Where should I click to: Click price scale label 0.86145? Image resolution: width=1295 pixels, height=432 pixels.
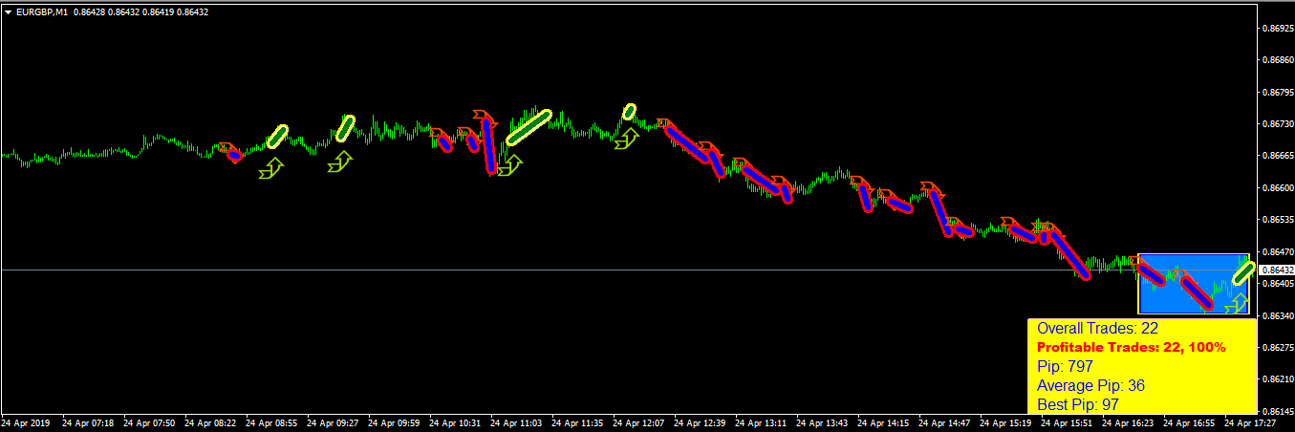pos(1278,410)
